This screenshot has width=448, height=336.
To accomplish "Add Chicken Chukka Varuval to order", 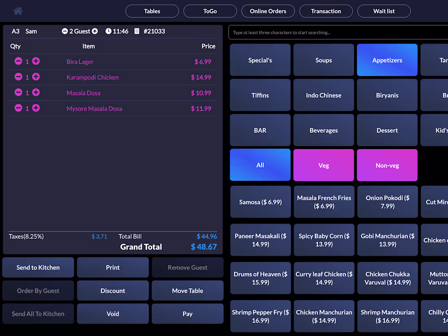I will [x=387, y=278].
